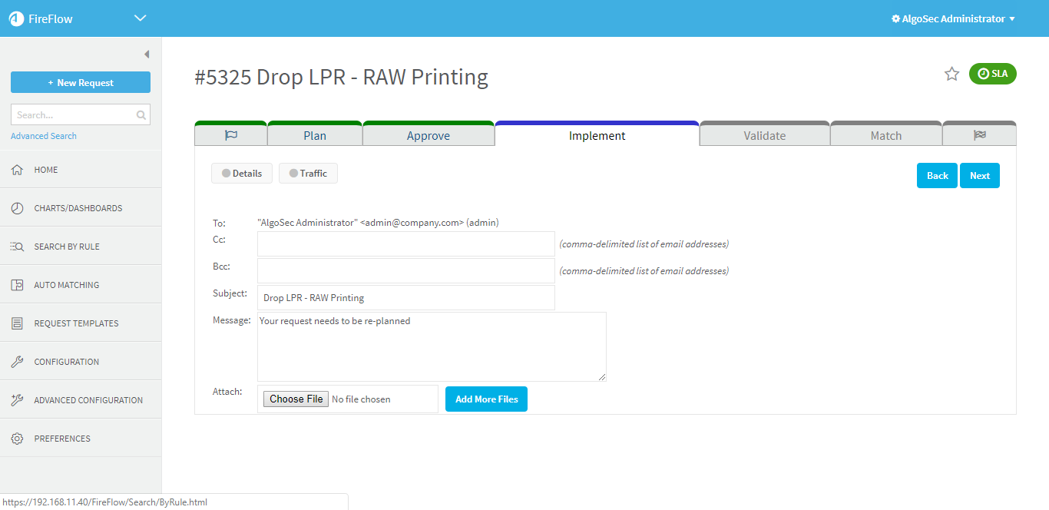Open the Advanced Search link
Viewport: 1049px width, 510px height.
44,136
